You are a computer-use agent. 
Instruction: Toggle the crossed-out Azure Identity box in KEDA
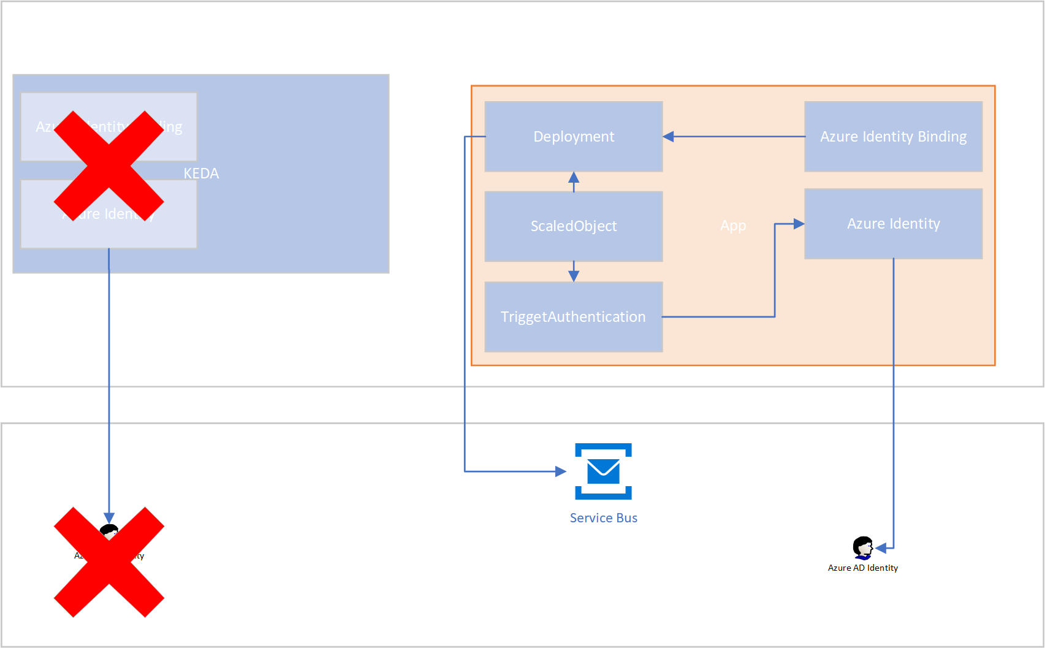(x=109, y=214)
